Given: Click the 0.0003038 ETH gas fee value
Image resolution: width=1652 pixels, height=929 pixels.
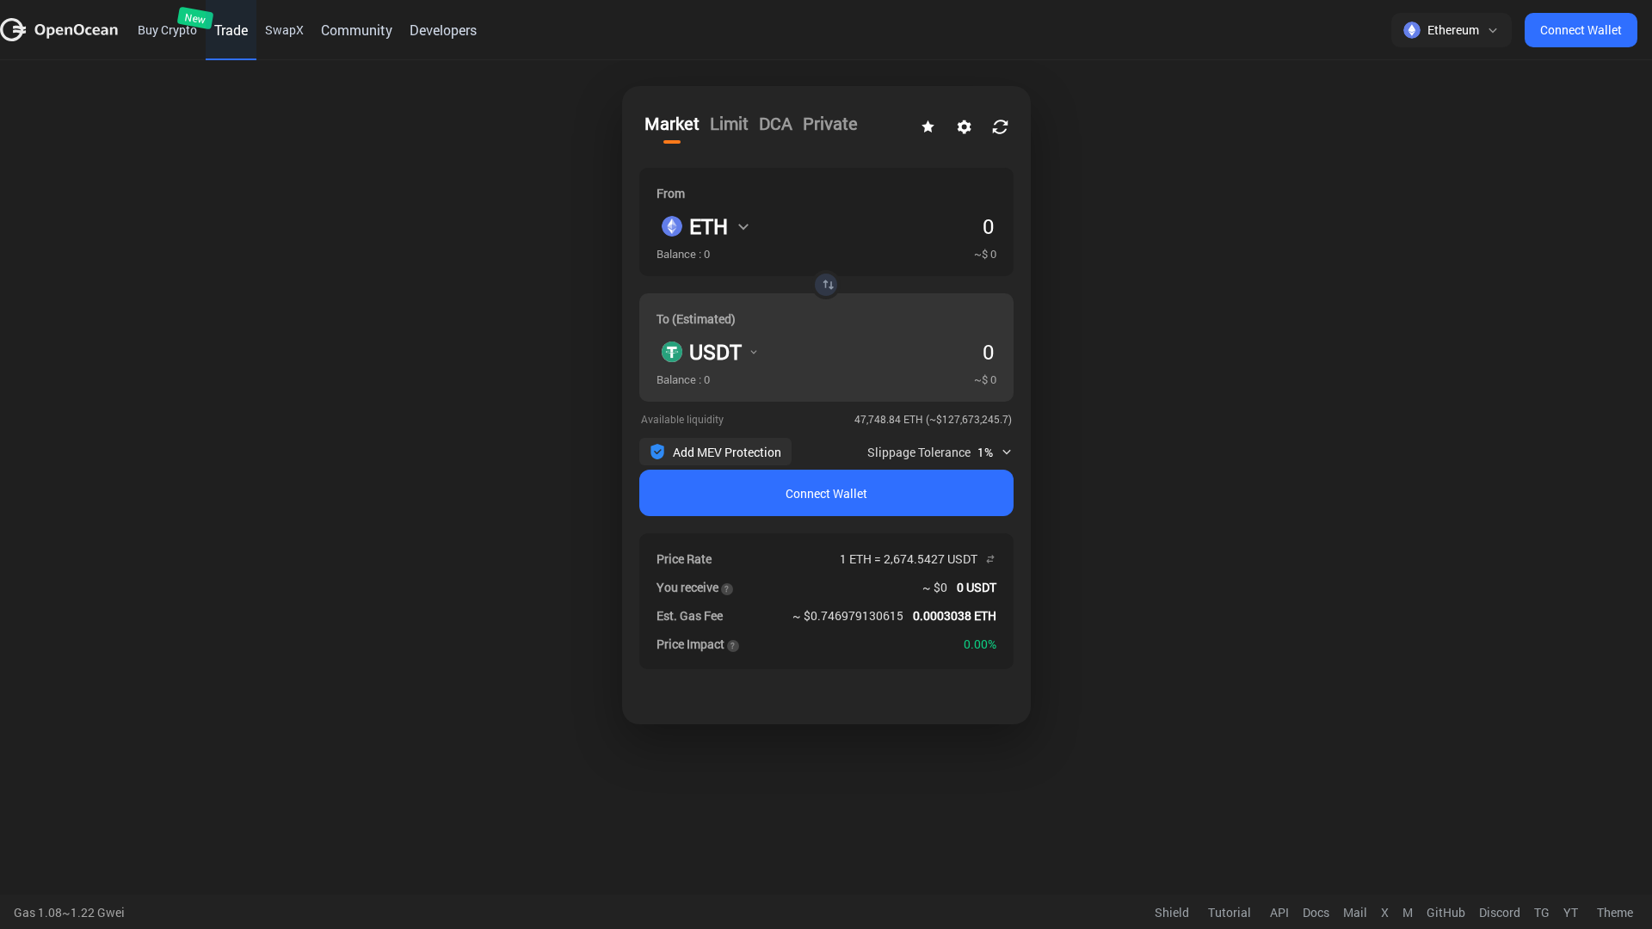Looking at the screenshot, I should (954, 616).
